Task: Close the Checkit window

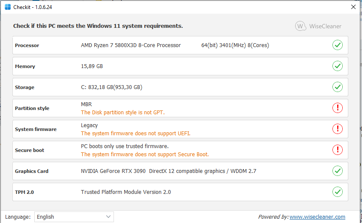Action: coord(353,7)
